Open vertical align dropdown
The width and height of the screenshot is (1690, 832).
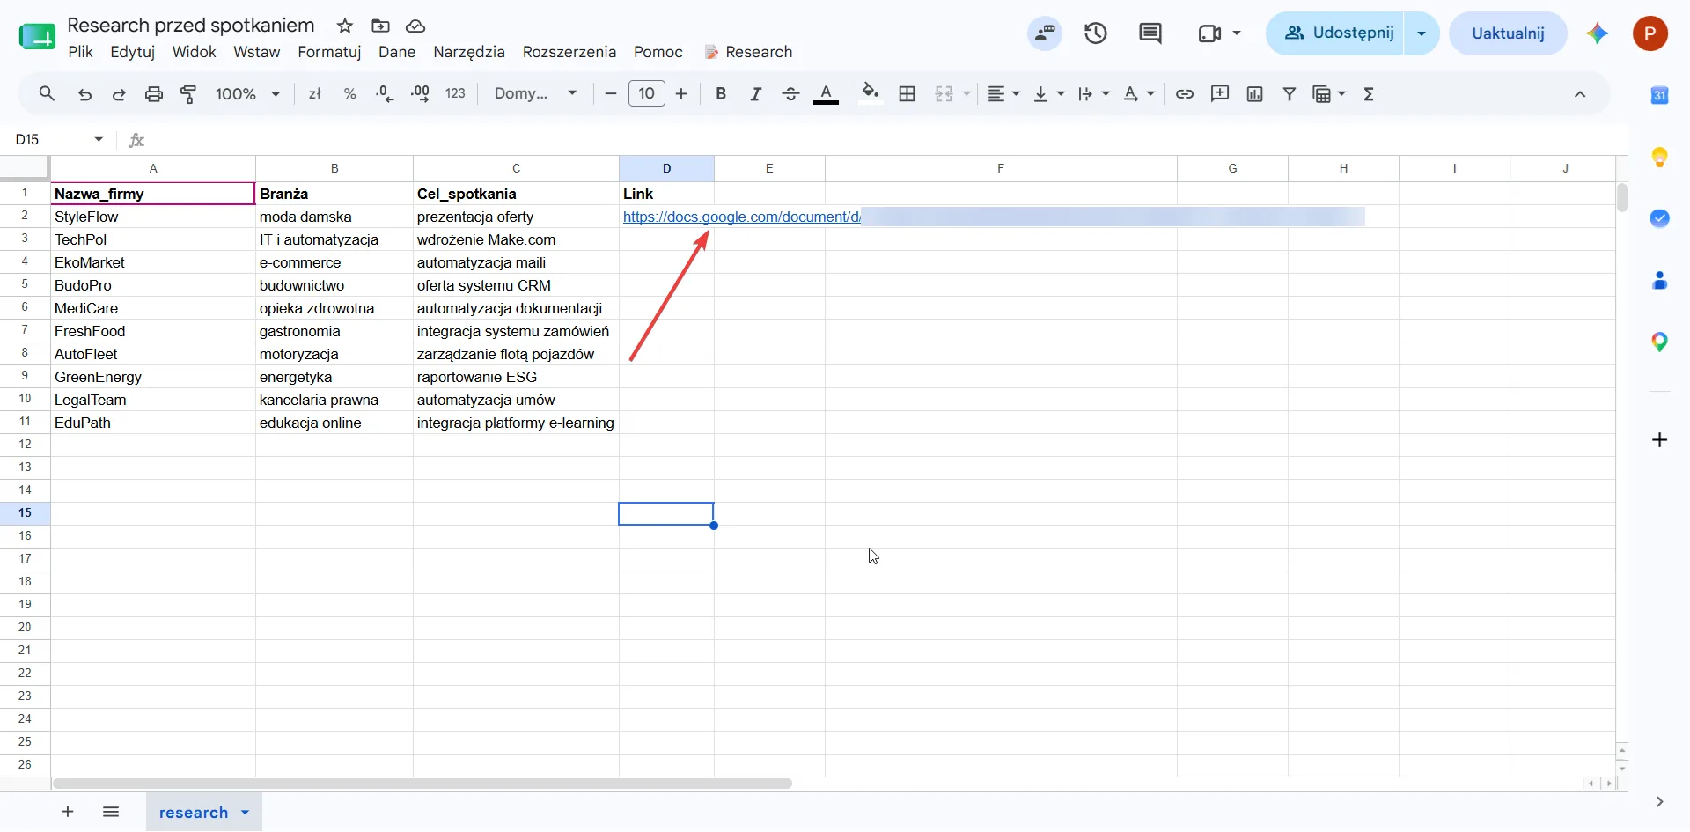click(x=1048, y=94)
